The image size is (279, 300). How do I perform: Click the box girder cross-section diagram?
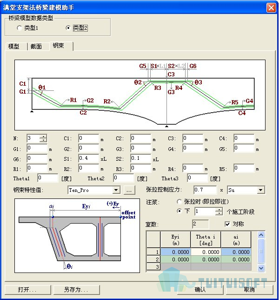[77, 236]
